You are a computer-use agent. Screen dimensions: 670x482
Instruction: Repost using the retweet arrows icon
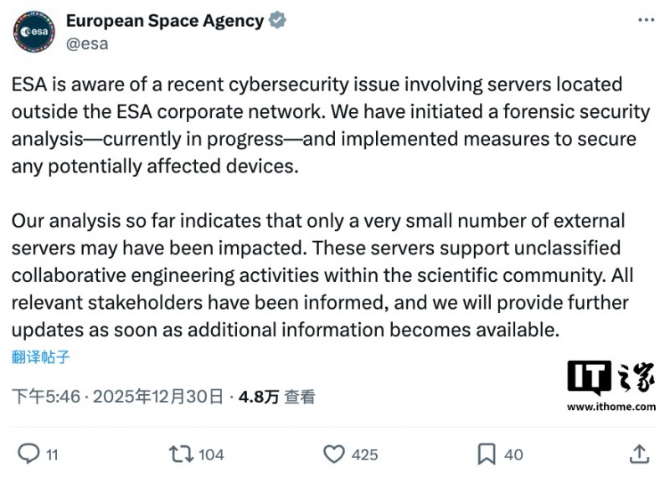click(181, 454)
